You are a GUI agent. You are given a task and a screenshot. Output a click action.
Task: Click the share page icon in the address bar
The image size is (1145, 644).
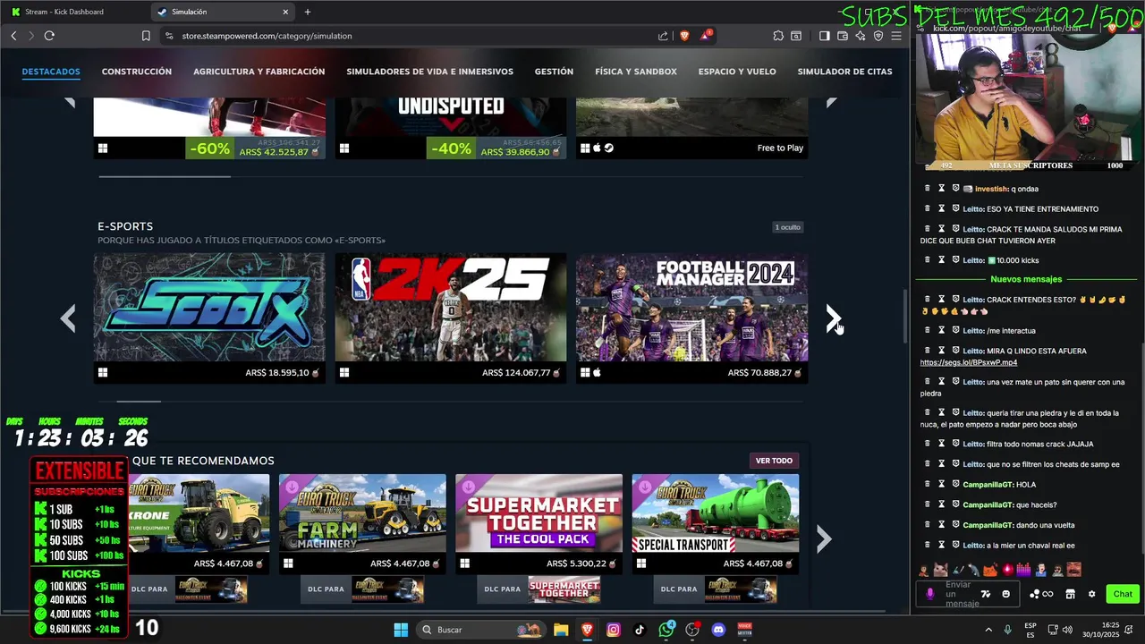[663, 36]
